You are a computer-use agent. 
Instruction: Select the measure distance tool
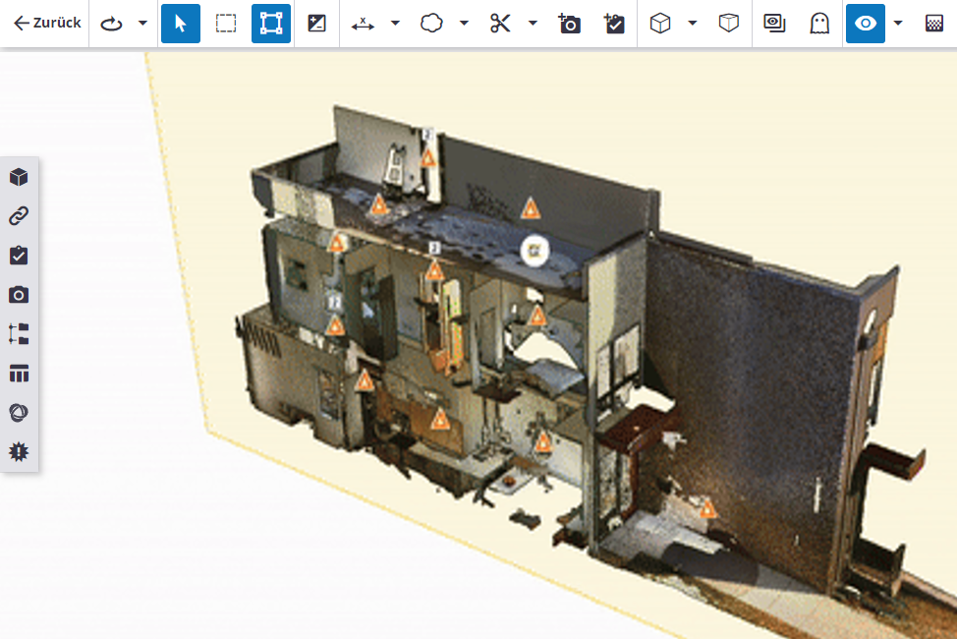click(363, 24)
